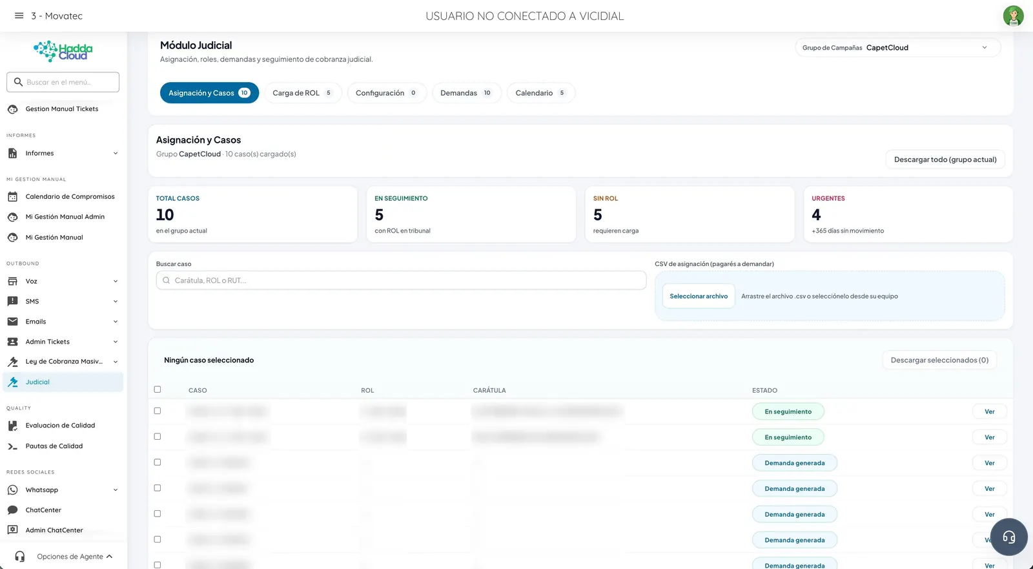
Task: Expand the Voz submenu chevron
Action: (x=116, y=282)
